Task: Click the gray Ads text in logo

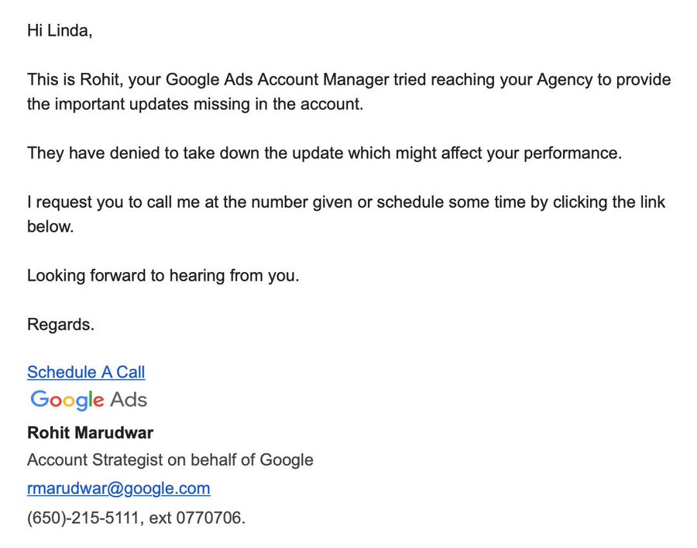Action: click(x=129, y=399)
